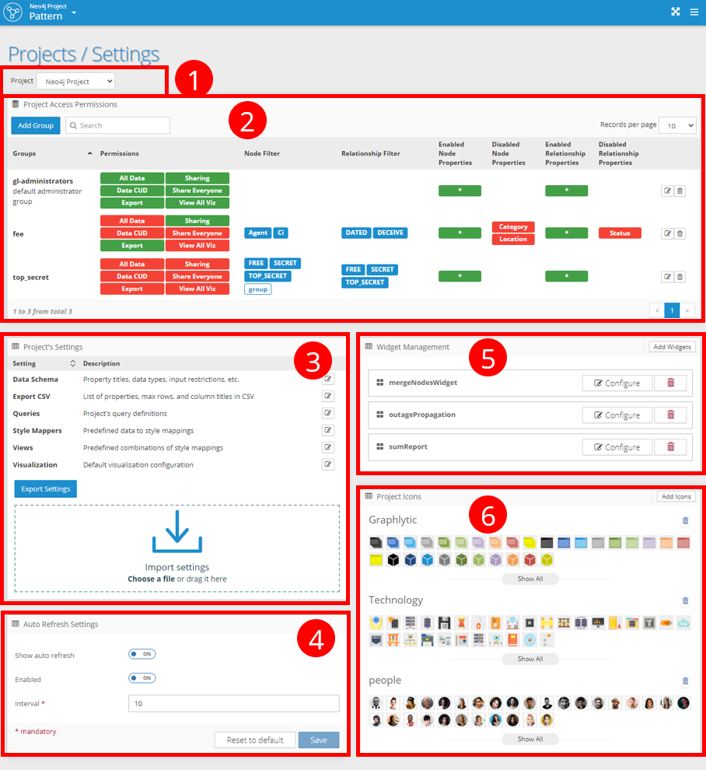Click the Add Group button

point(35,125)
